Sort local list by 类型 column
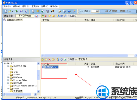The height and width of the screenshot is (100, 137). 100,64
